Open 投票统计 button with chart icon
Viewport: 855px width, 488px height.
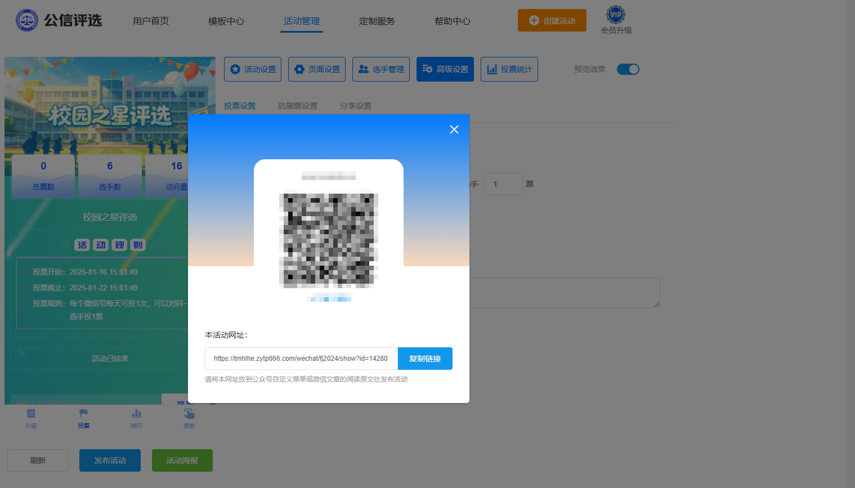pos(509,69)
